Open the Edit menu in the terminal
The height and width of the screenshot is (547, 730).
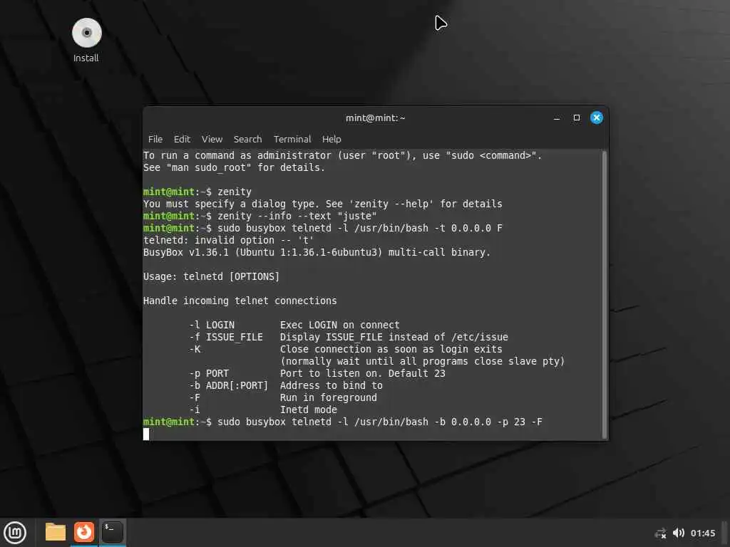coord(182,139)
